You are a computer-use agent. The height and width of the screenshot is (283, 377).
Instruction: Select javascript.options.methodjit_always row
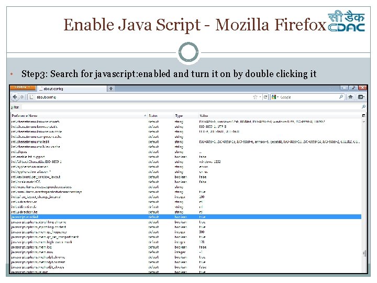coord(186,267)
